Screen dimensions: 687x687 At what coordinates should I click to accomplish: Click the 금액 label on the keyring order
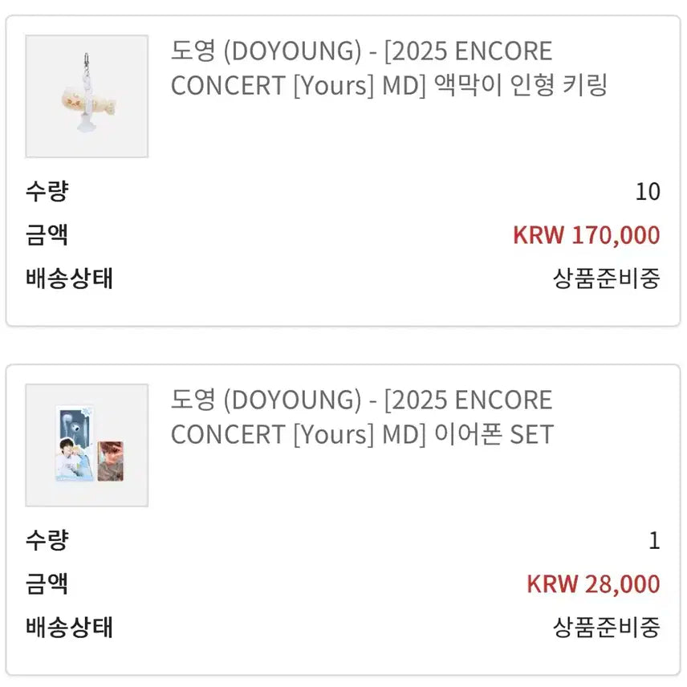(x=47, y=235)
